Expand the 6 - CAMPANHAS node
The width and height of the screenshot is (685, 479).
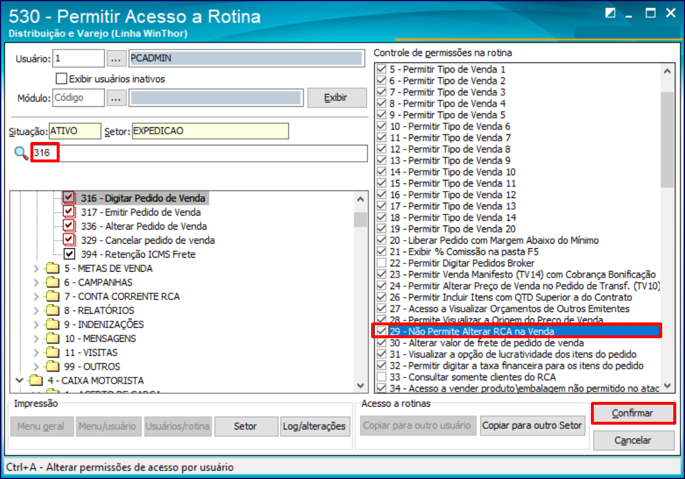click(x=36, y=282)
